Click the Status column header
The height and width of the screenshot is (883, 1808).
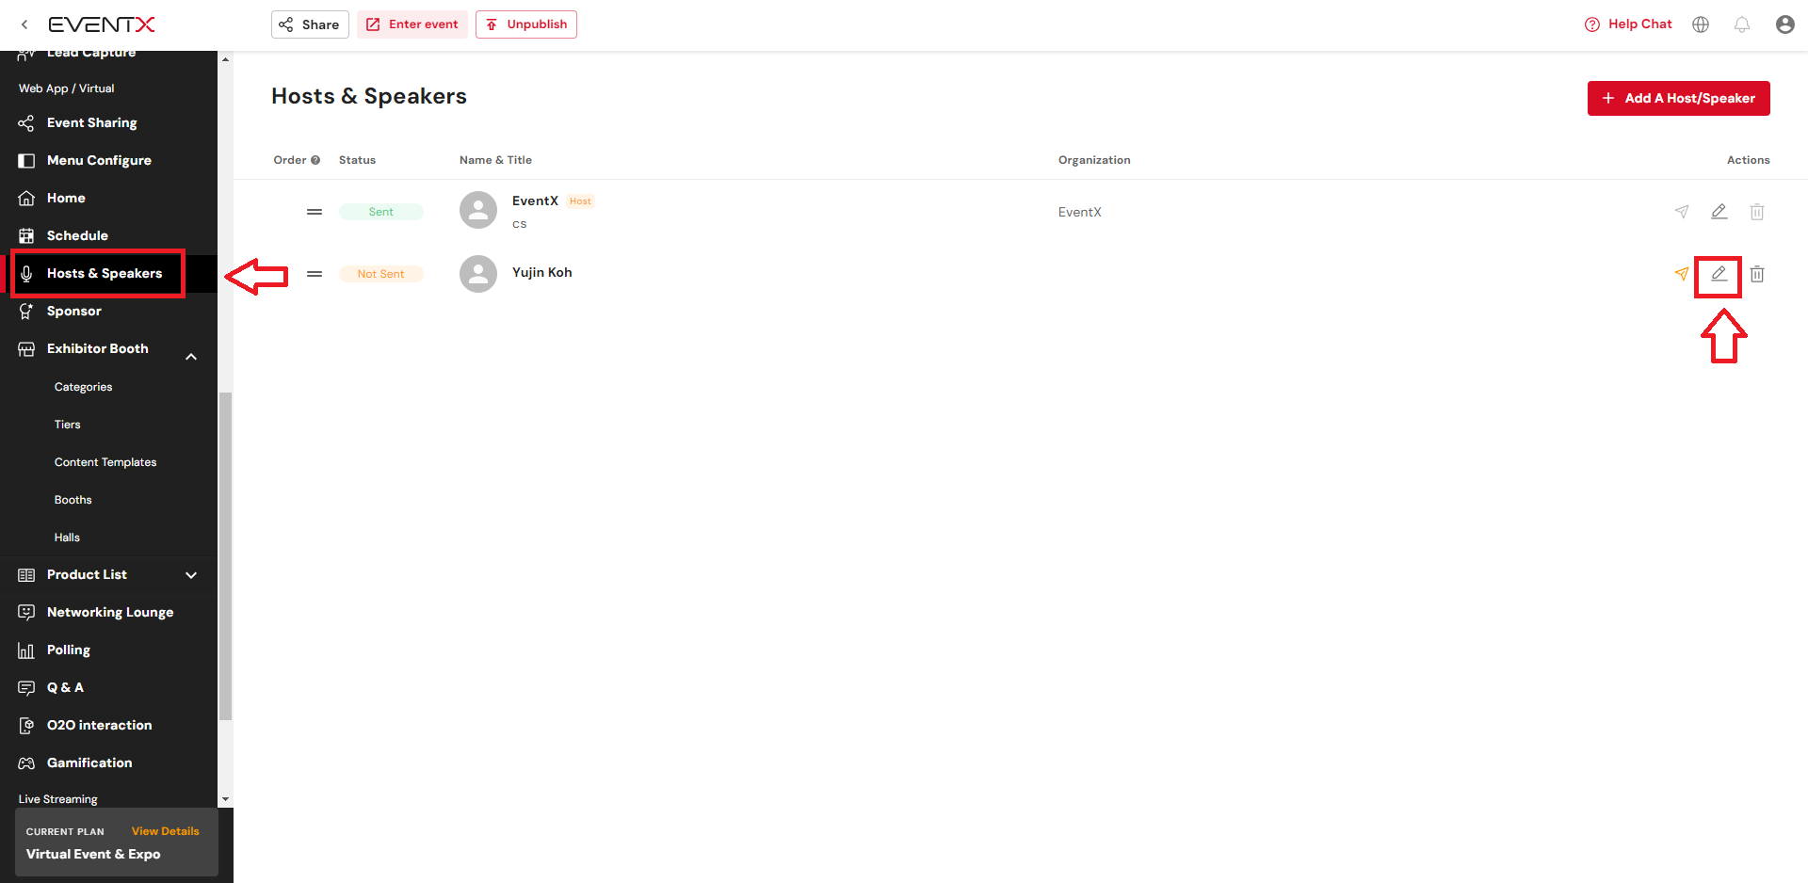tap(357, 160)
